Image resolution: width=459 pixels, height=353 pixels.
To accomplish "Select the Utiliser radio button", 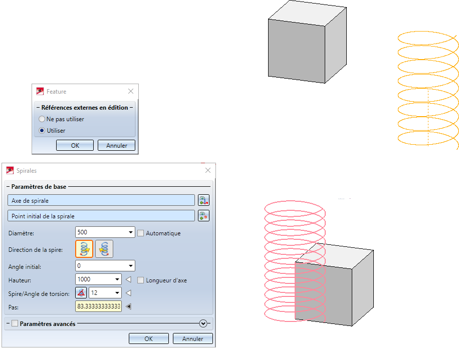I will (x=42, y=131).
